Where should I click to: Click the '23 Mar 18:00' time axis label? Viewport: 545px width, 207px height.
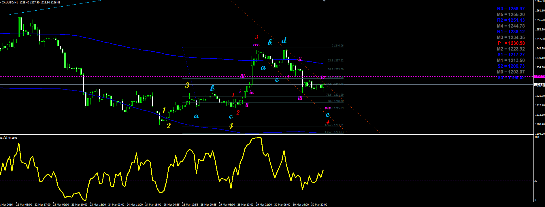[98, 205]
